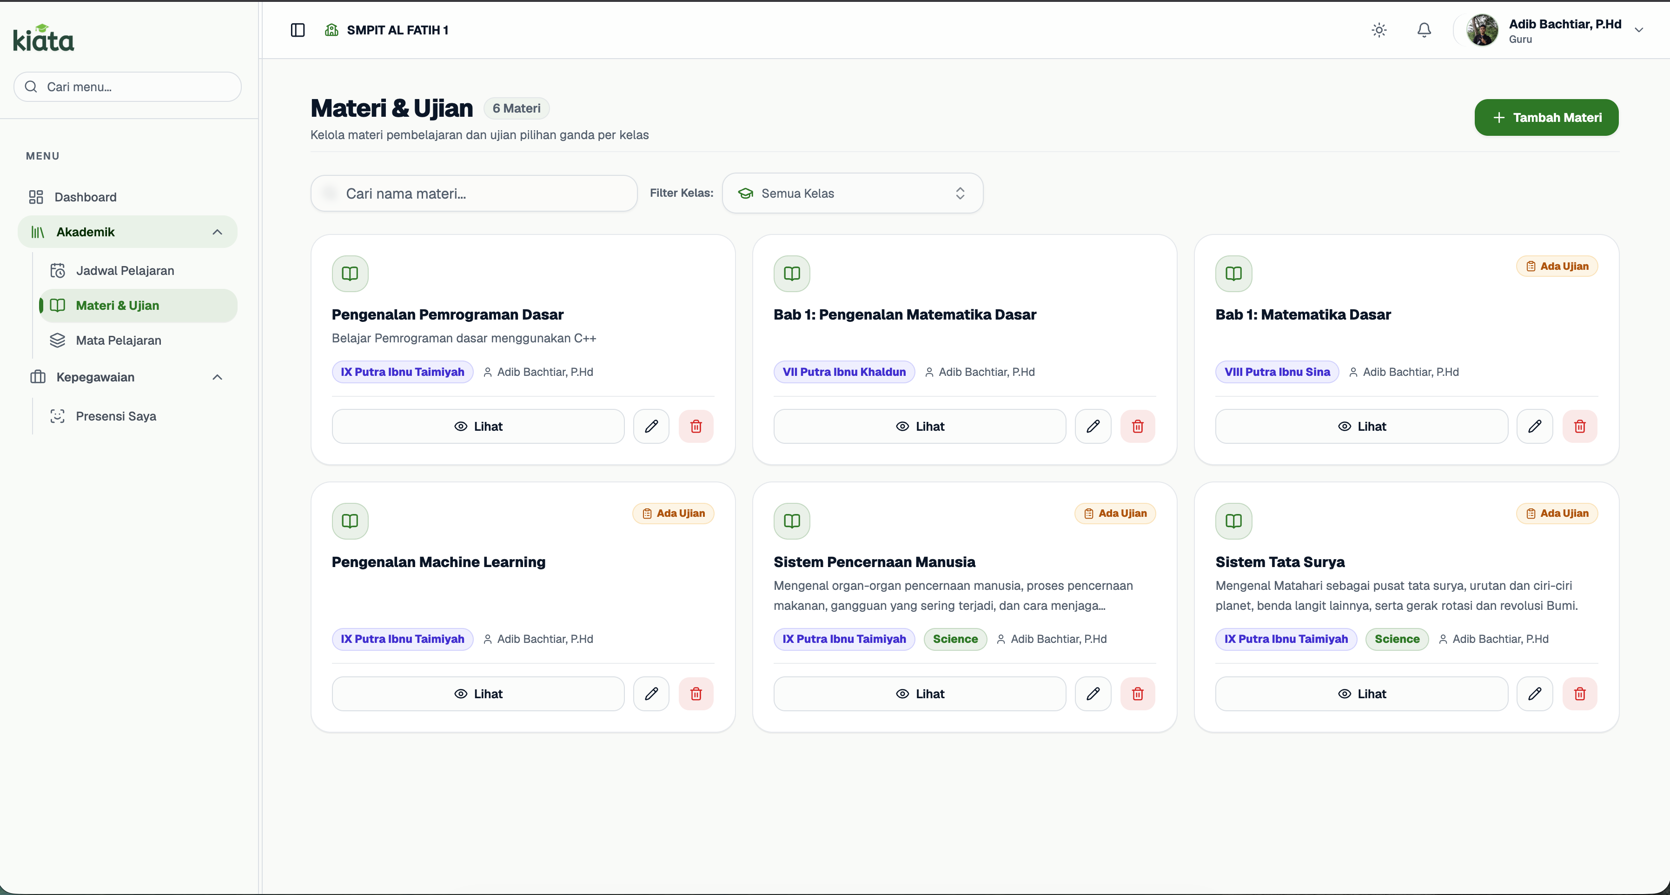Edit Bab 1: Pengenalan Matematika Dasar
Image resolution: width=1670 pixels, height=895 pixels.
click(1093, 426)
